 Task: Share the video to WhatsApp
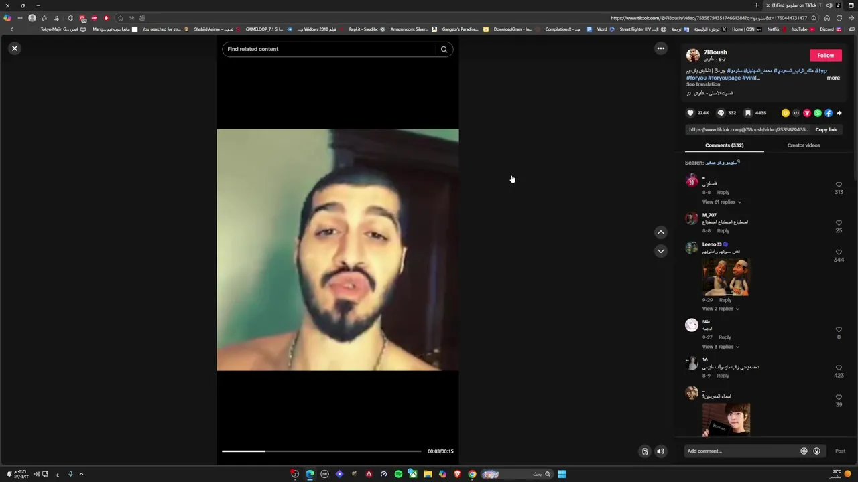pyautogui.click(x=818, y=113)
